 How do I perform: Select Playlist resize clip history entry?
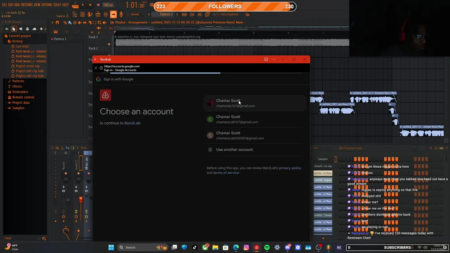point(27,66)
